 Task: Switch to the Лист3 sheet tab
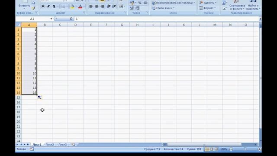(x=62, y=144)
